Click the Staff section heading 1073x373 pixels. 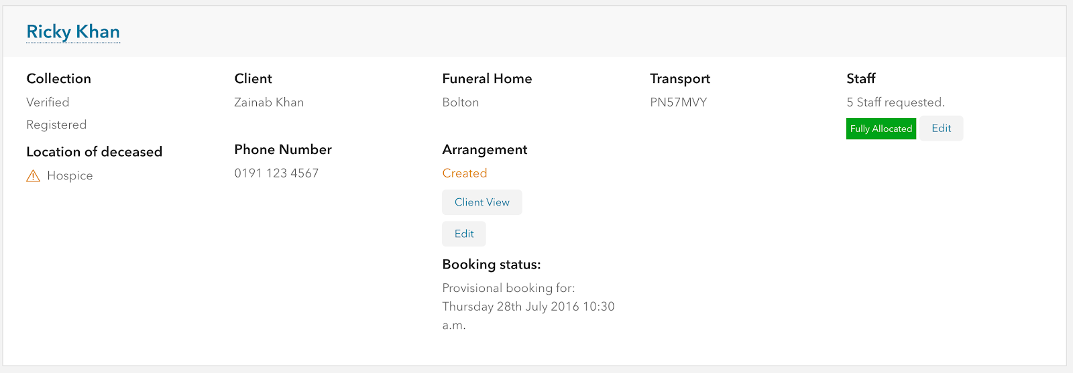[x=861, y=78]
